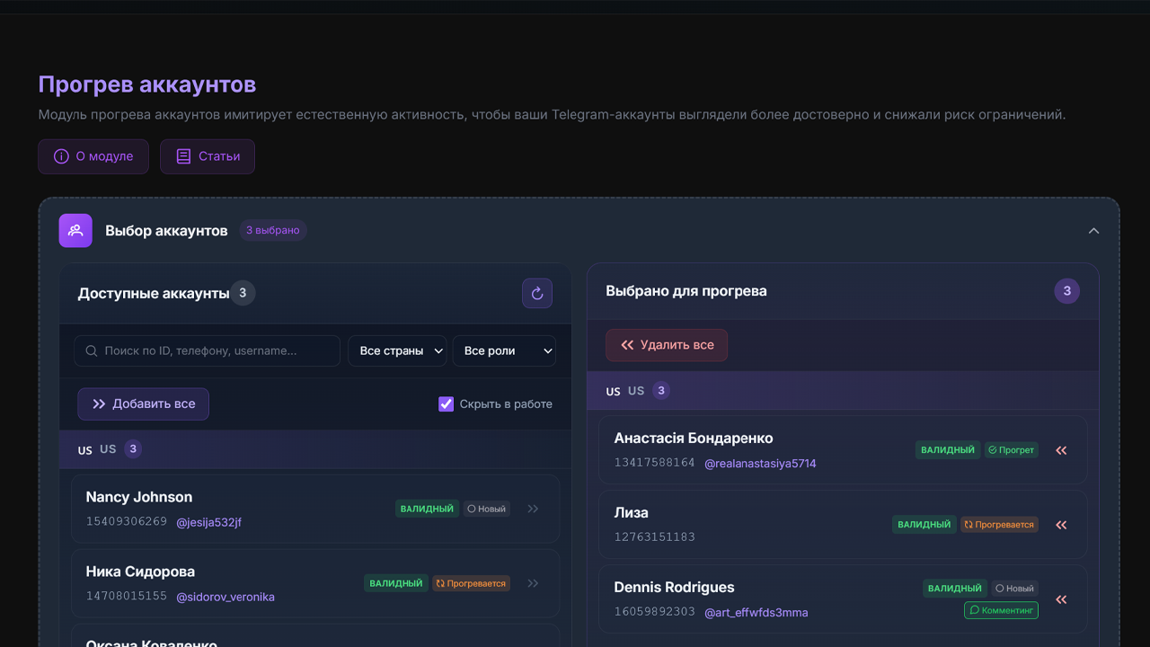Click the 'Прогрев аккаунтов' page heading
The width and height of the screenshot is (1150, 647).
(x=147, y=84)
